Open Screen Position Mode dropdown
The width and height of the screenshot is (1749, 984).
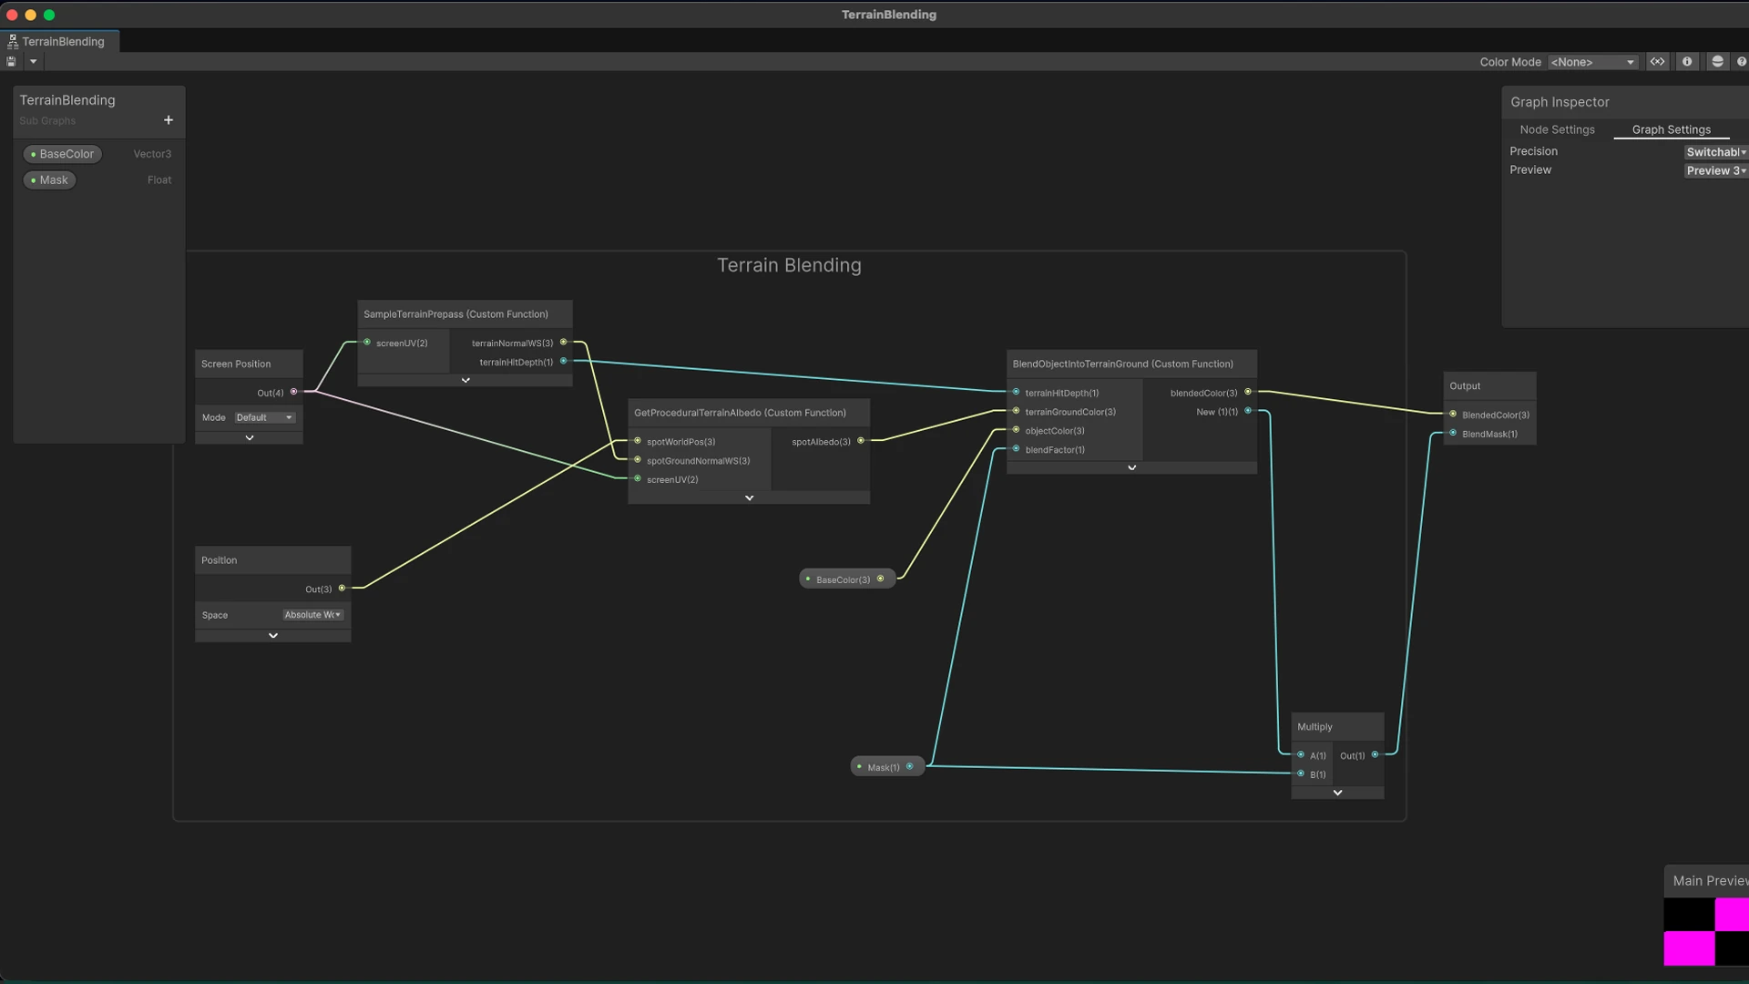tap(265, 417)
